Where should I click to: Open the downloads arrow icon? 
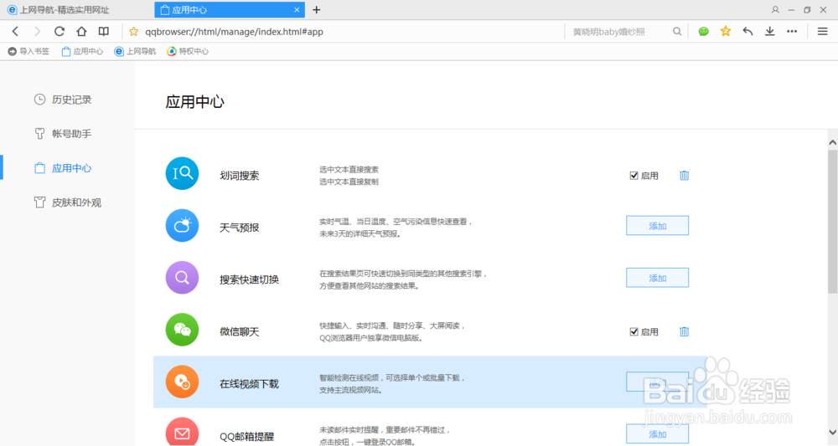click(x=769, y=32)
